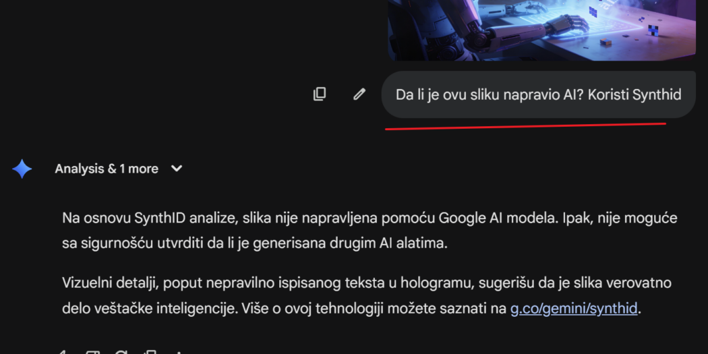Image resolution: width=708 pixels, height=354 pixels.
Task: Click the paragraph beginning "Na osnovu SynthID analize"
Action: (x=370, y=231)
